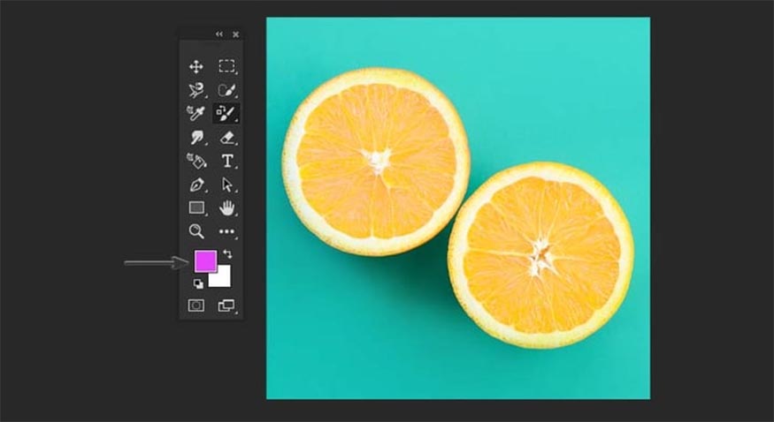Collapse the toolbar with double arrows

tap(219, 34)
